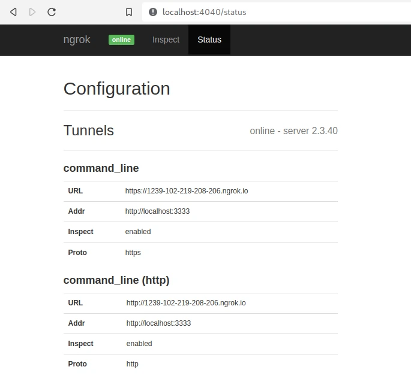Click command_line (http) Addr localhost:3333 value

tap(158, 323)
